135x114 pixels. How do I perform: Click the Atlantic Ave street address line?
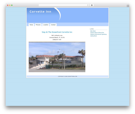coord(57,36)
